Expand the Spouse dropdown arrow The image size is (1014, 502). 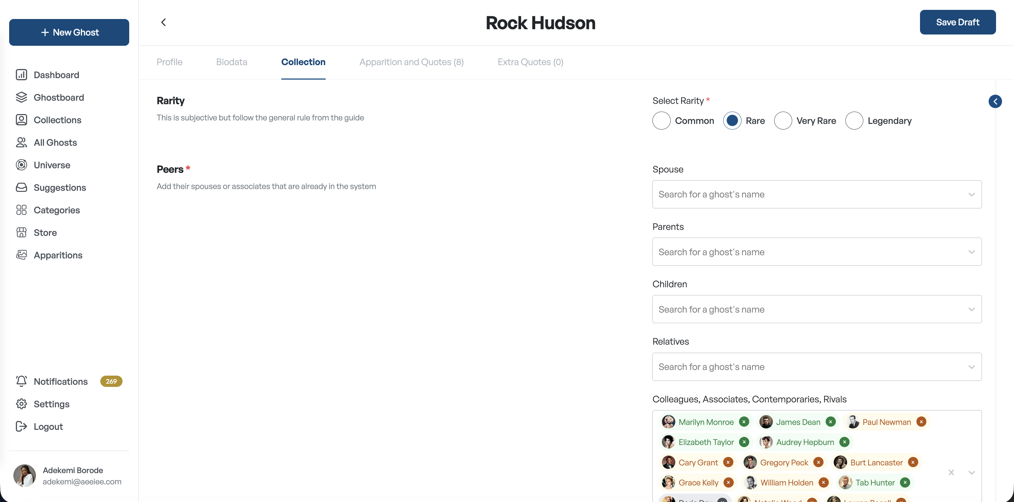[971, 195]
